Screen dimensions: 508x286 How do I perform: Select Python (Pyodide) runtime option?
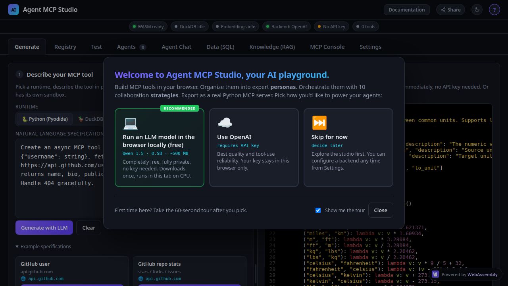45,119
